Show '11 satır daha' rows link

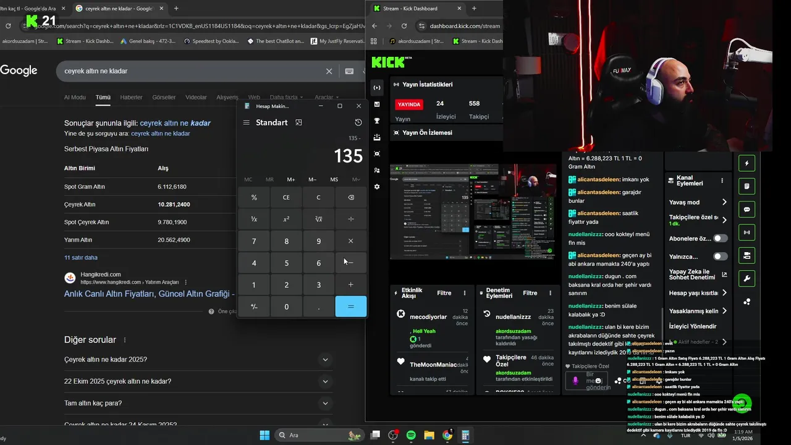[x=81, y=258]
